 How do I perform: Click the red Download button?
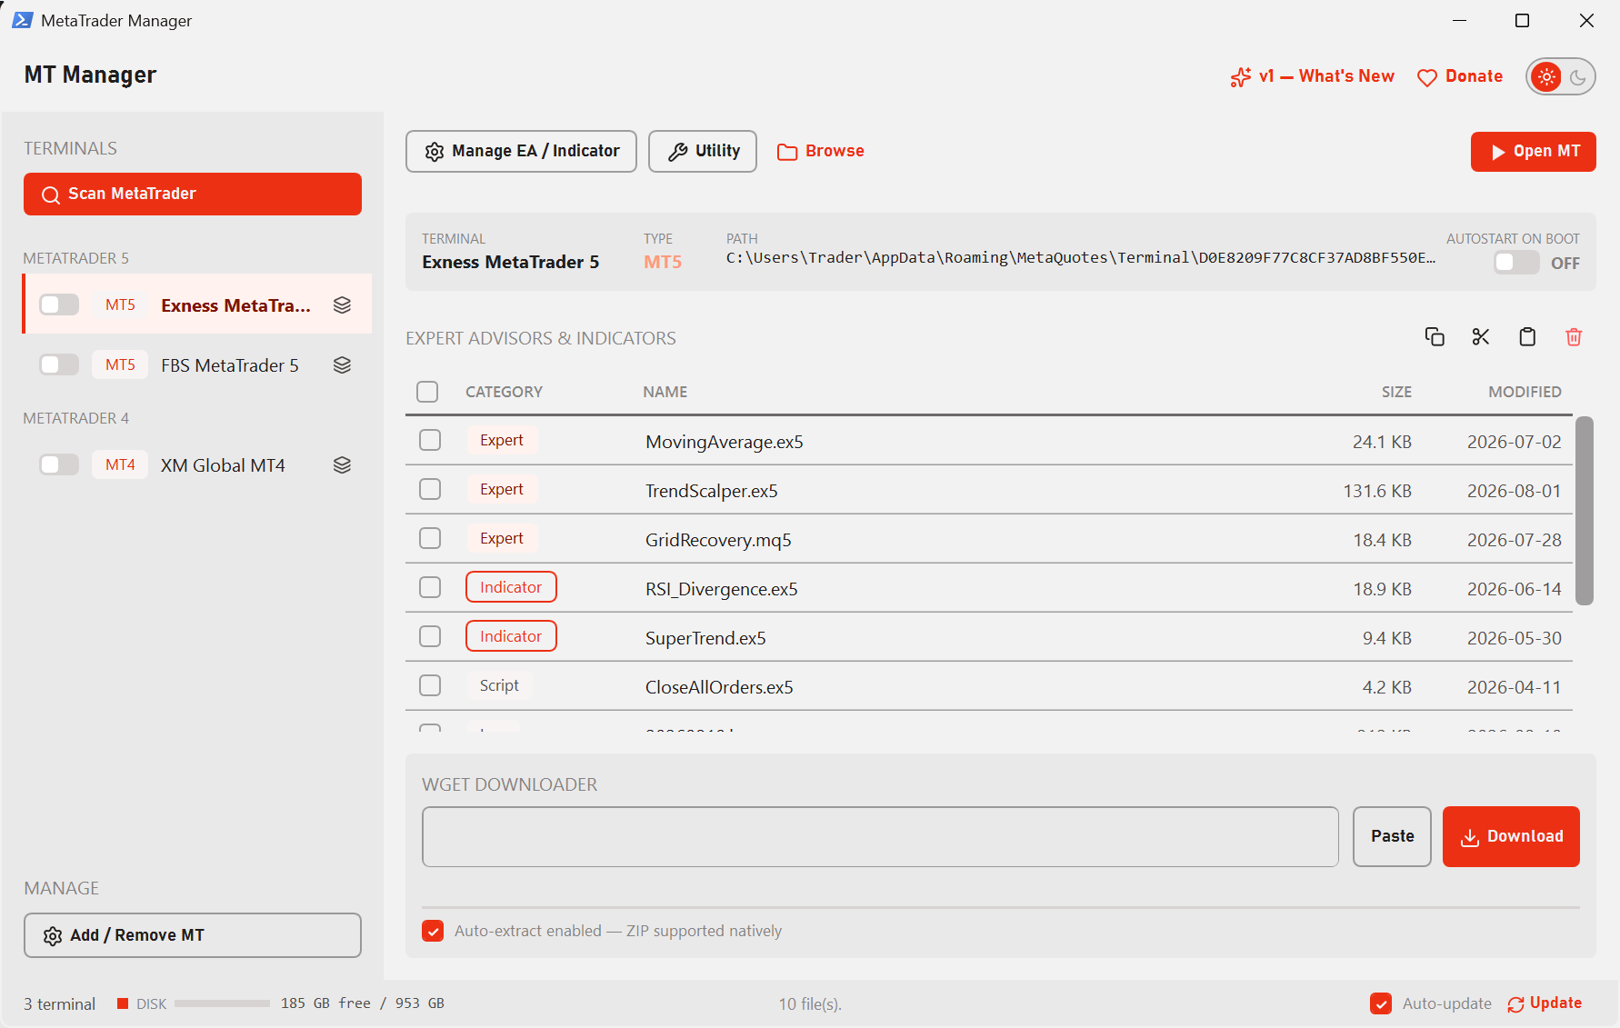(x=1511, y=836)
